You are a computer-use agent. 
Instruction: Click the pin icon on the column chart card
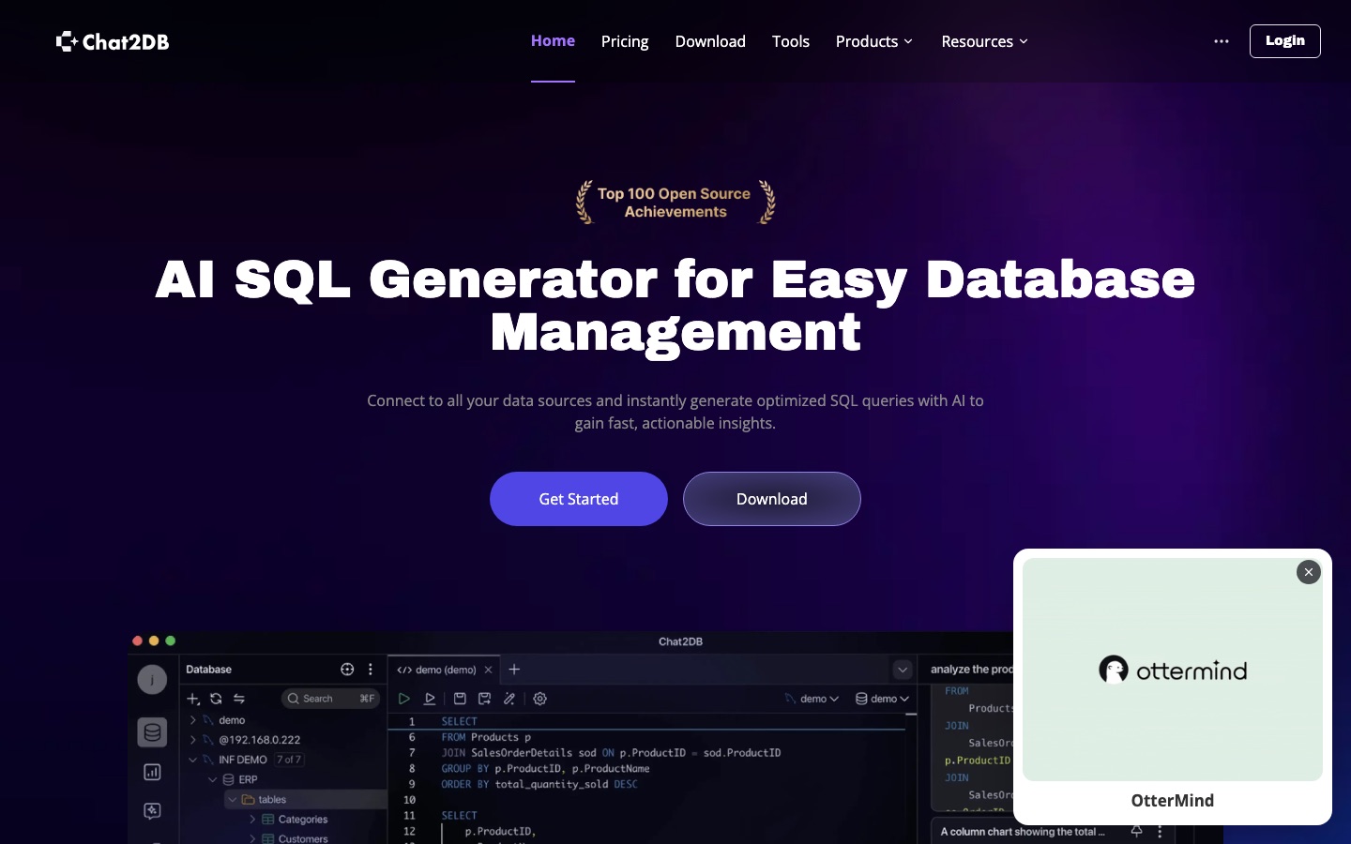1136,832
